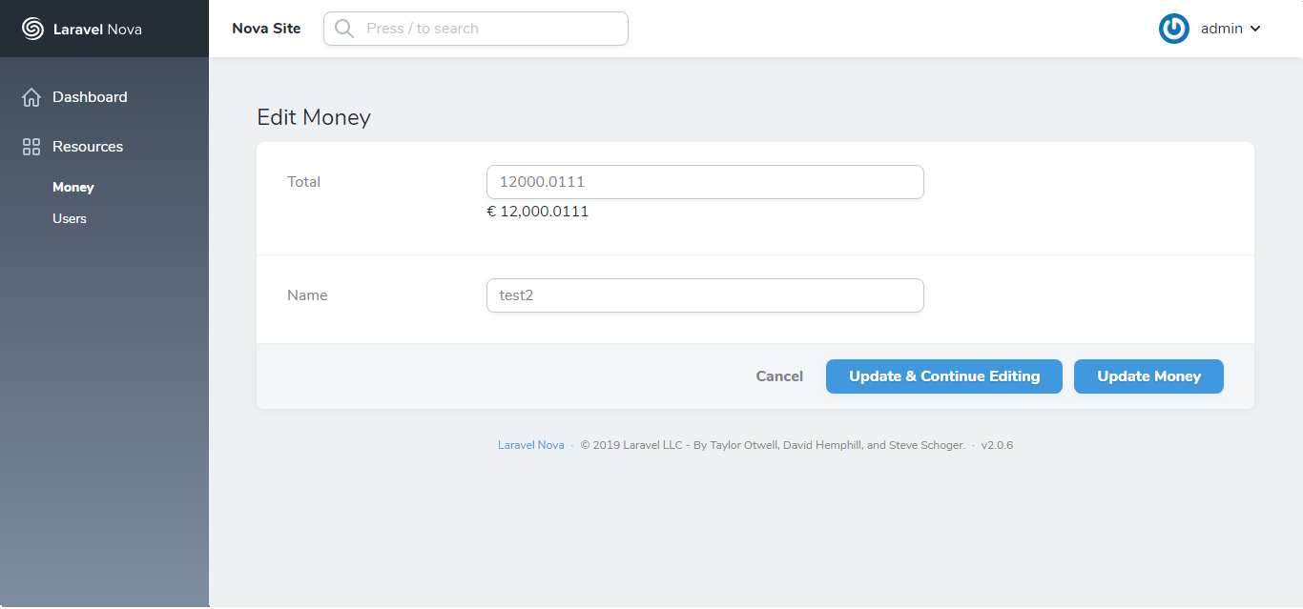Open the Users resource

point(70,218)
